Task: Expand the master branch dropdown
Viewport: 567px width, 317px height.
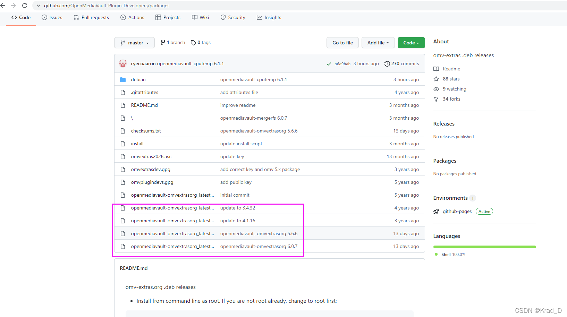Action: pyautogui.click(x=134, y=43)
